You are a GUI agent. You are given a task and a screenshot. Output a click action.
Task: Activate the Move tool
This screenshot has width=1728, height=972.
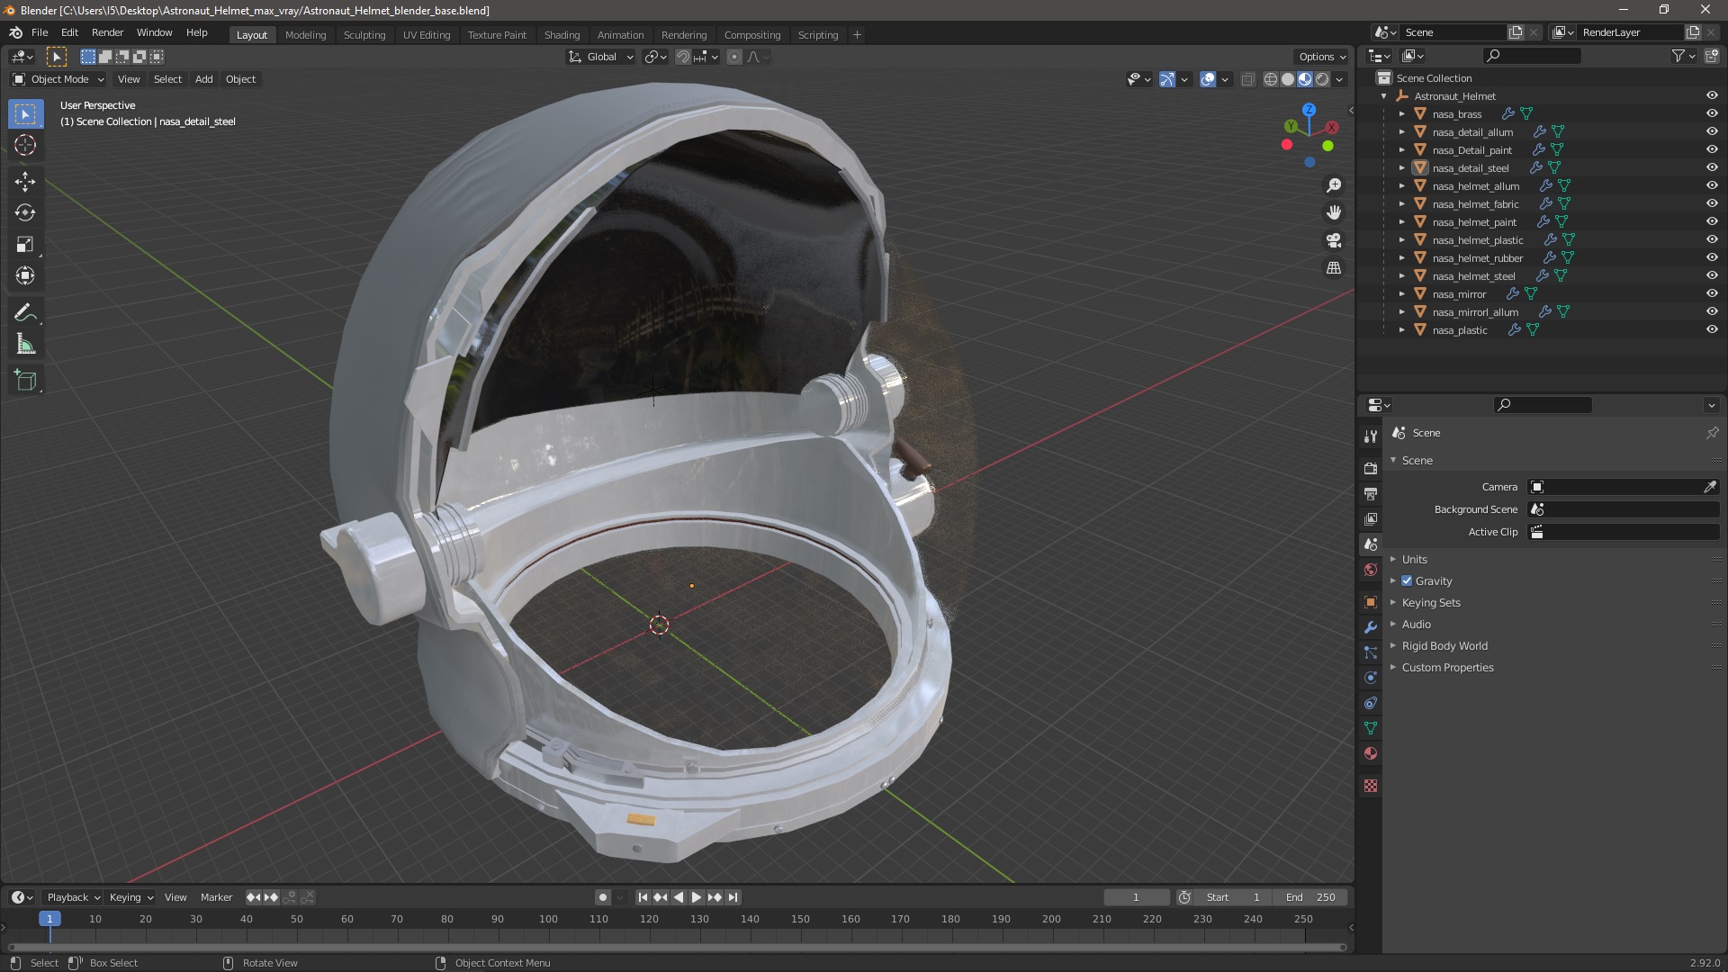click(x=25, y=181)
